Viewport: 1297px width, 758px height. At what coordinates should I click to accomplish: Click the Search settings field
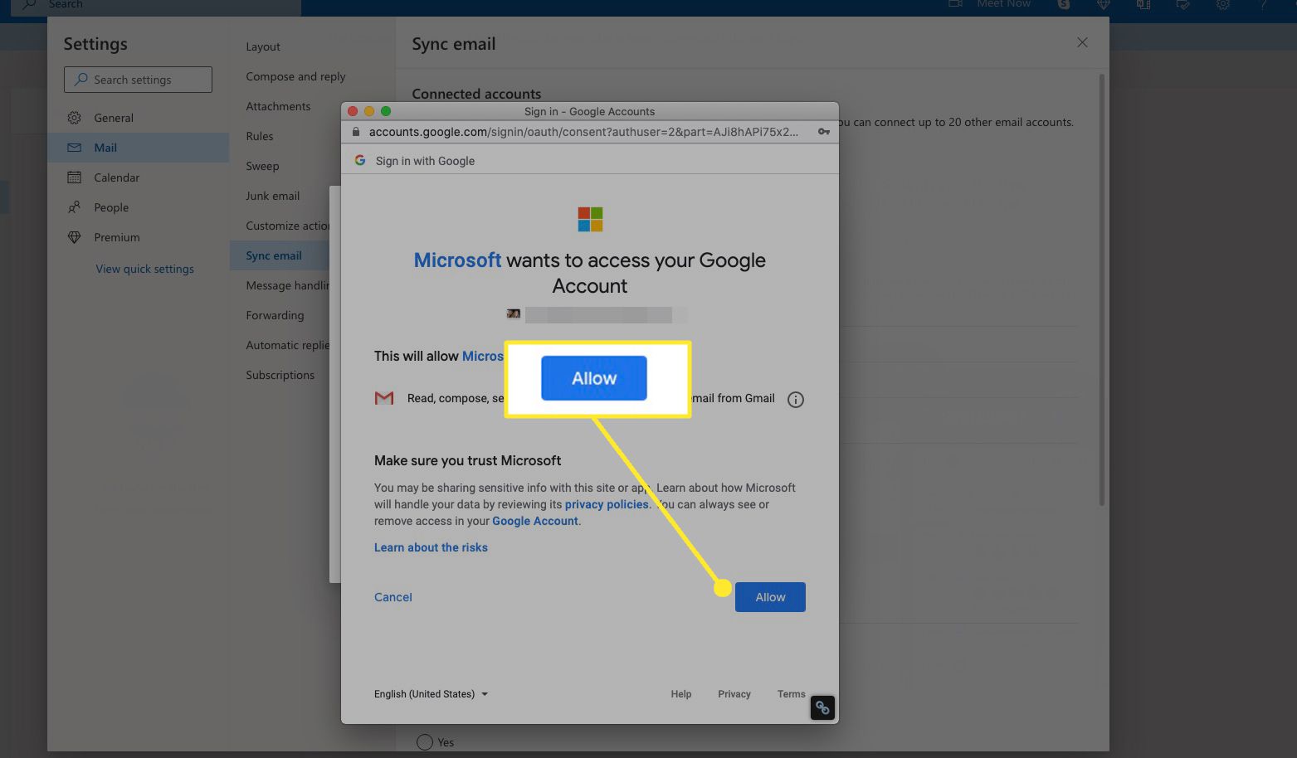tap(138, 80)
